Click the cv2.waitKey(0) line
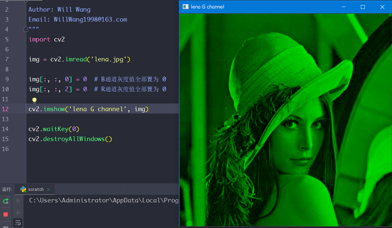 point(54,129)
